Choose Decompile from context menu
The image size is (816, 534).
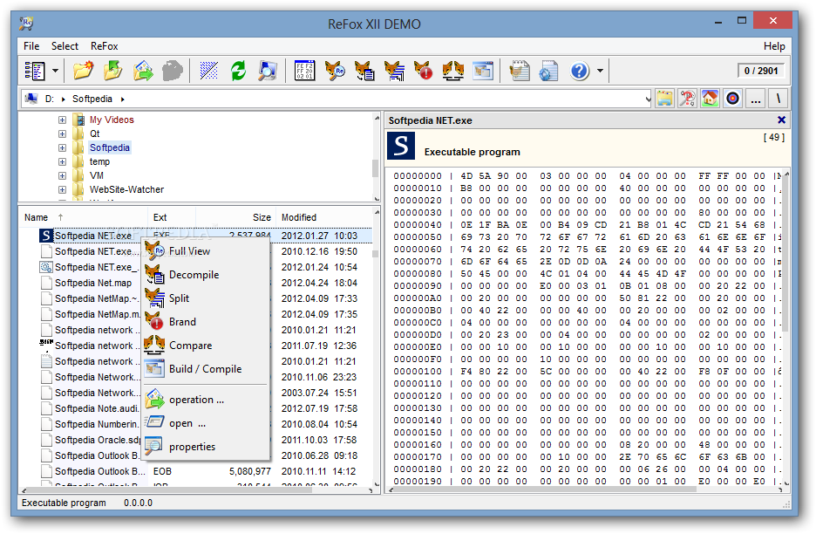(x=206, y=275)
